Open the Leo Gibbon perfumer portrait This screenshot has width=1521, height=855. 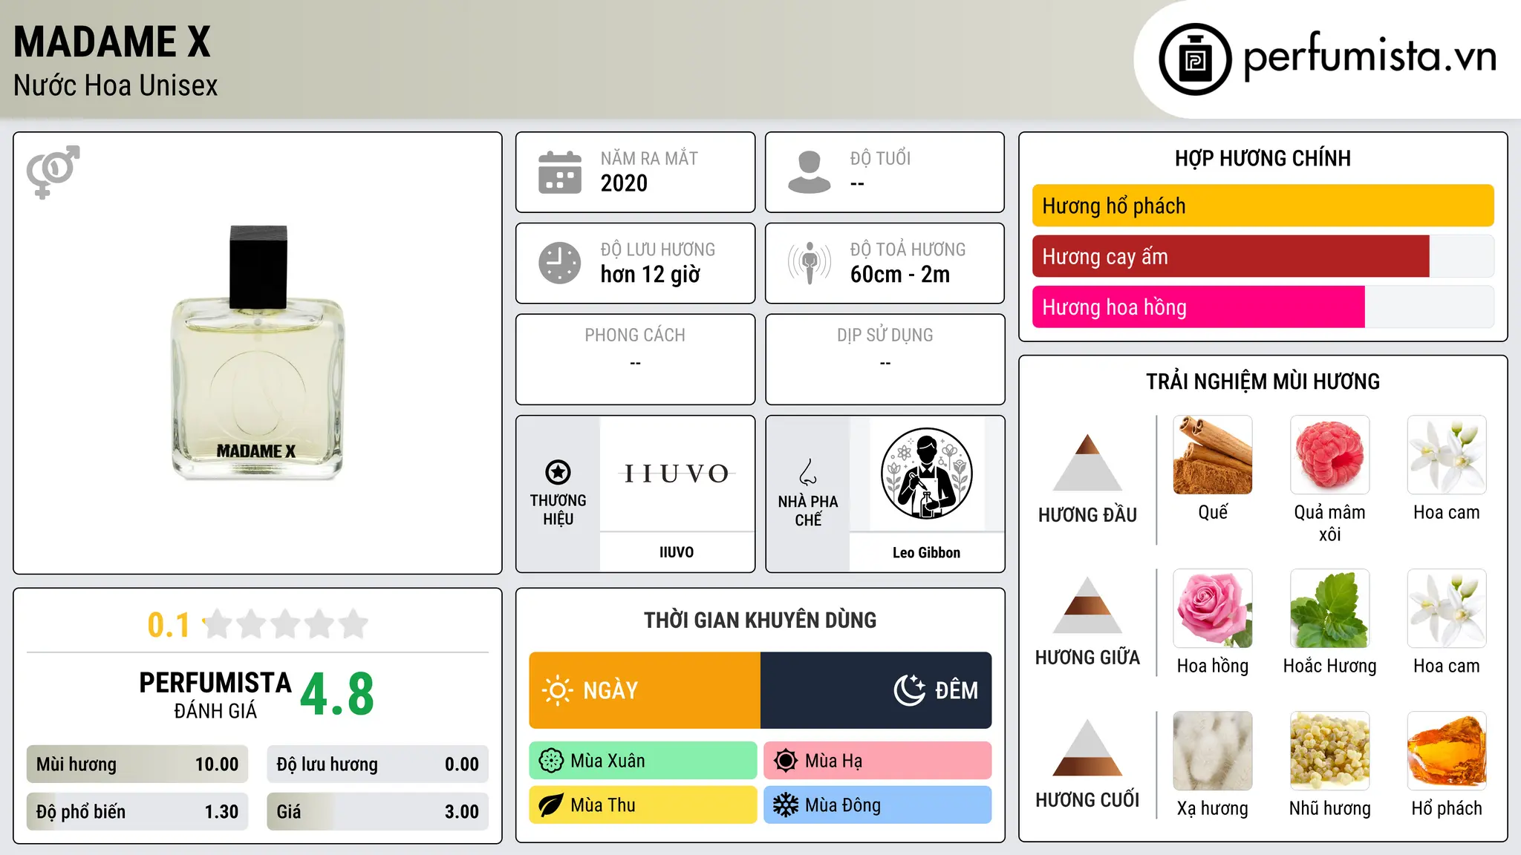926,474
